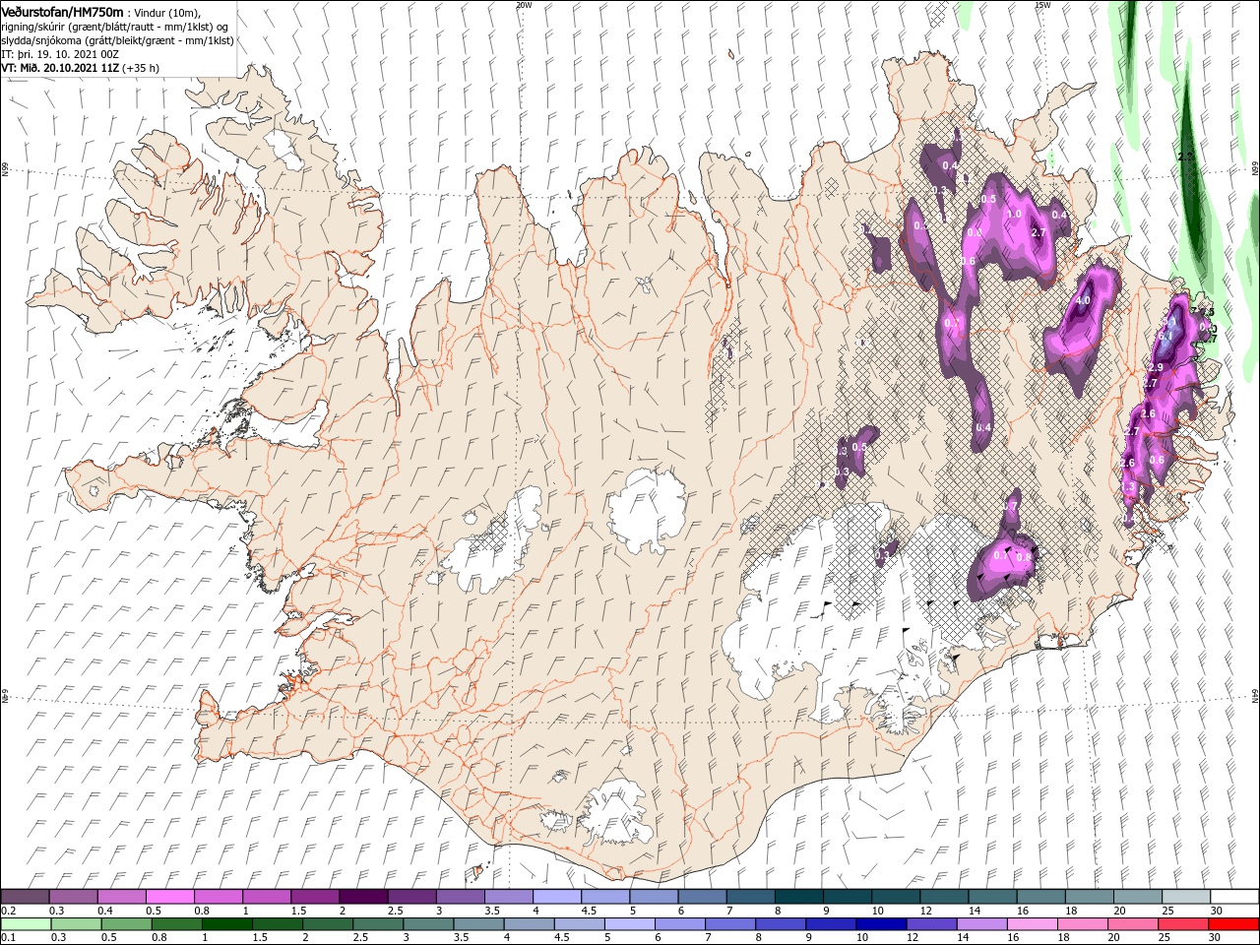Click the '4.0' snowfall value on the map
Image resolution: width=1260 pixels, height=945 pixels.
[1084, 300]
